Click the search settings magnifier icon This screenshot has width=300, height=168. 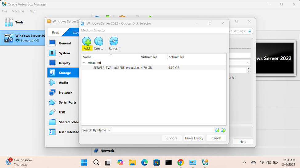(250, 31)
